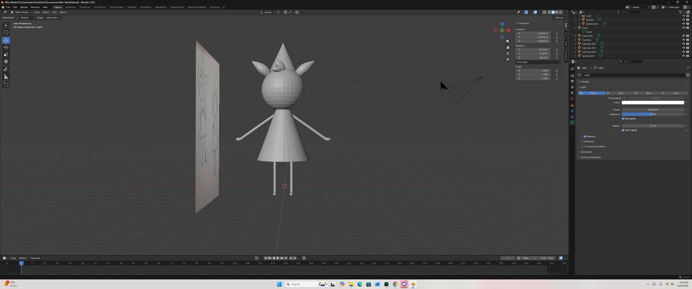
Task: Hide Cone.001 in the outliner
Action: 683,36
